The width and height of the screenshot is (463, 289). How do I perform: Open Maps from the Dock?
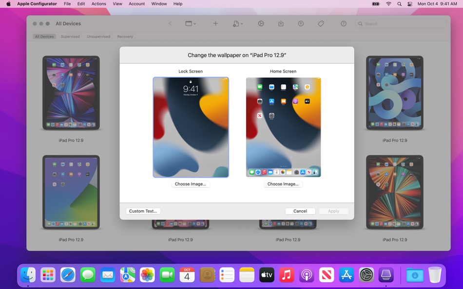coord(128,275)
